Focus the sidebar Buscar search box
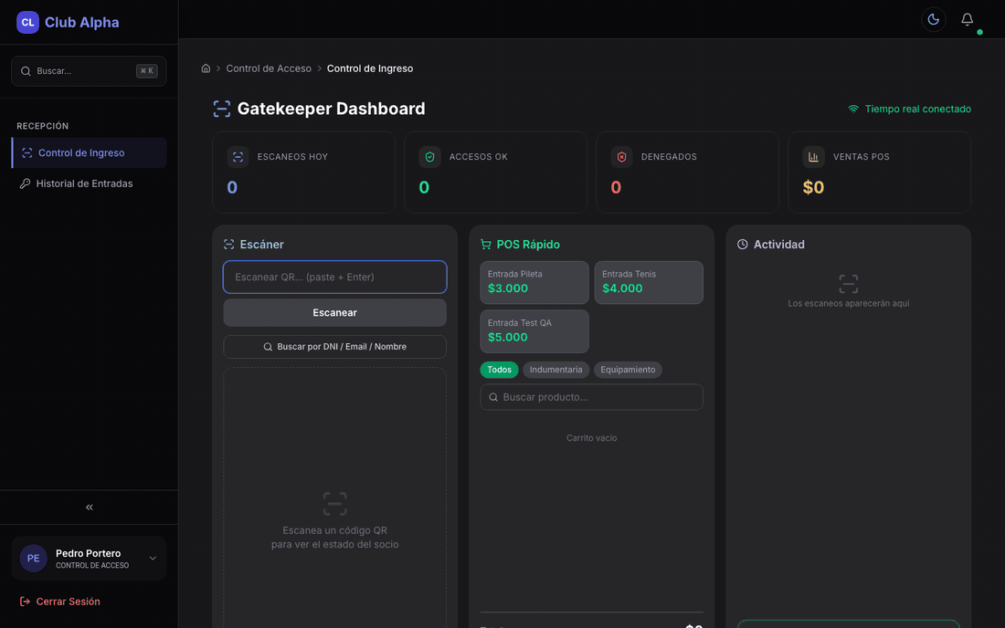This screenshot has width=1005, height=628. pos(90,71)
